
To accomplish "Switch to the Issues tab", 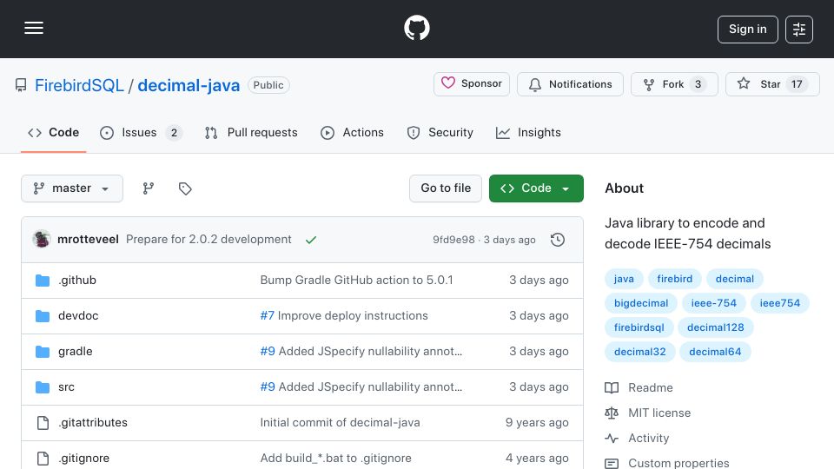I will coord(141,132).
